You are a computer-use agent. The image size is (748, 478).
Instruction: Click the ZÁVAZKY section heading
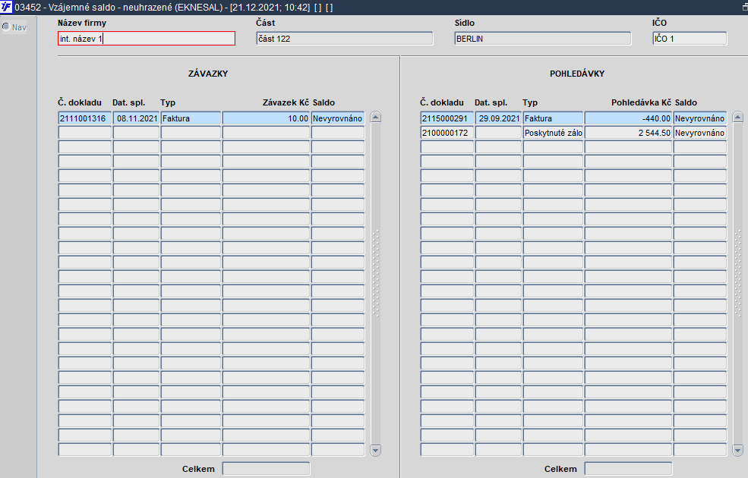point(208,74)
